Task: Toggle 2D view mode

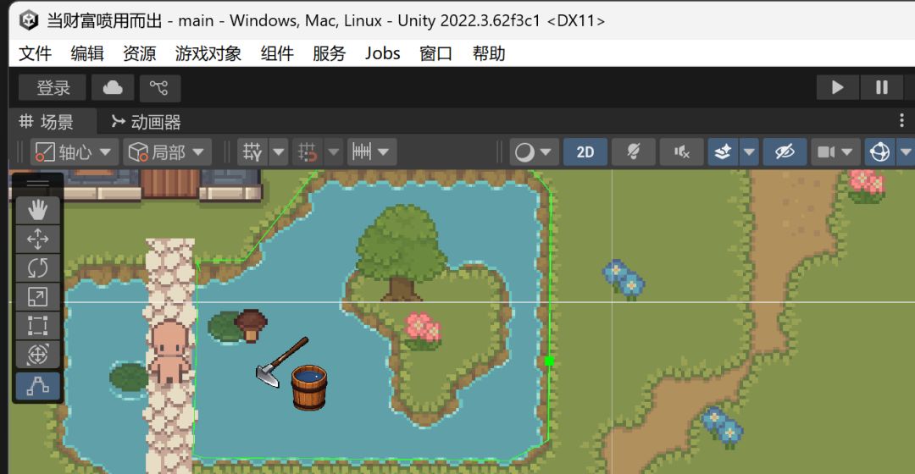Action: click(585, 152)
